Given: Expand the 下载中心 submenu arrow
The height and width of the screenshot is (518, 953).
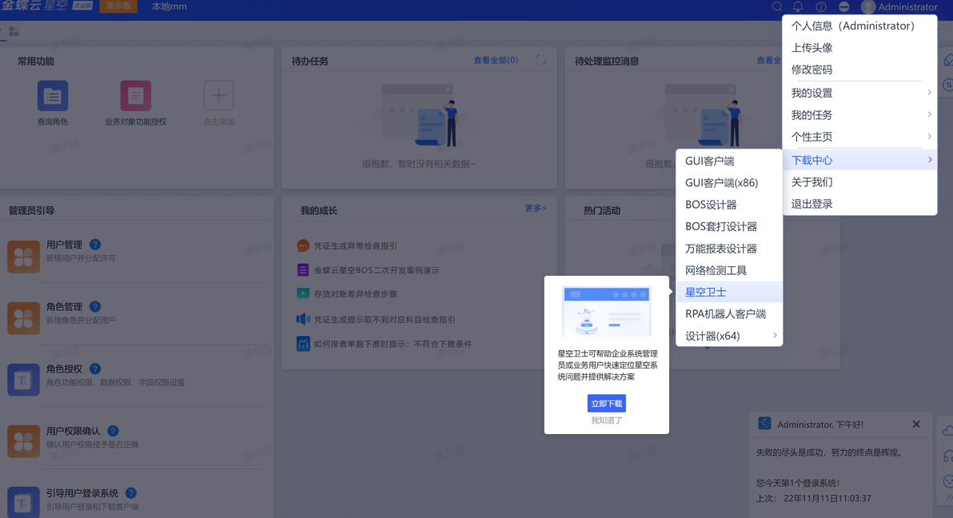Looking at the screenshot, I should (x=929, y=160).
